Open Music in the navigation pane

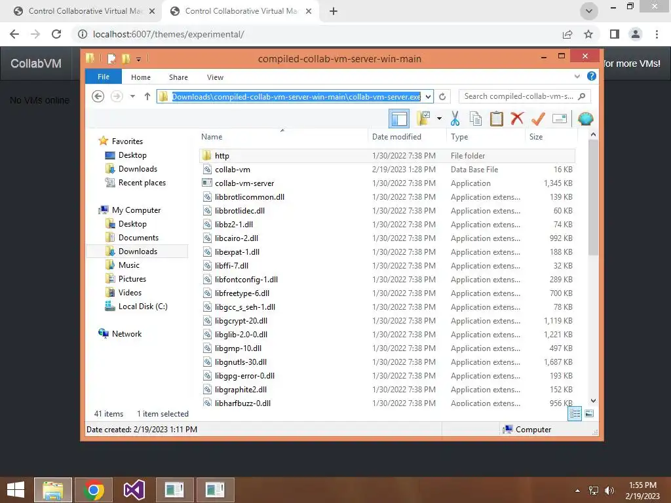[x=123, y=265]
